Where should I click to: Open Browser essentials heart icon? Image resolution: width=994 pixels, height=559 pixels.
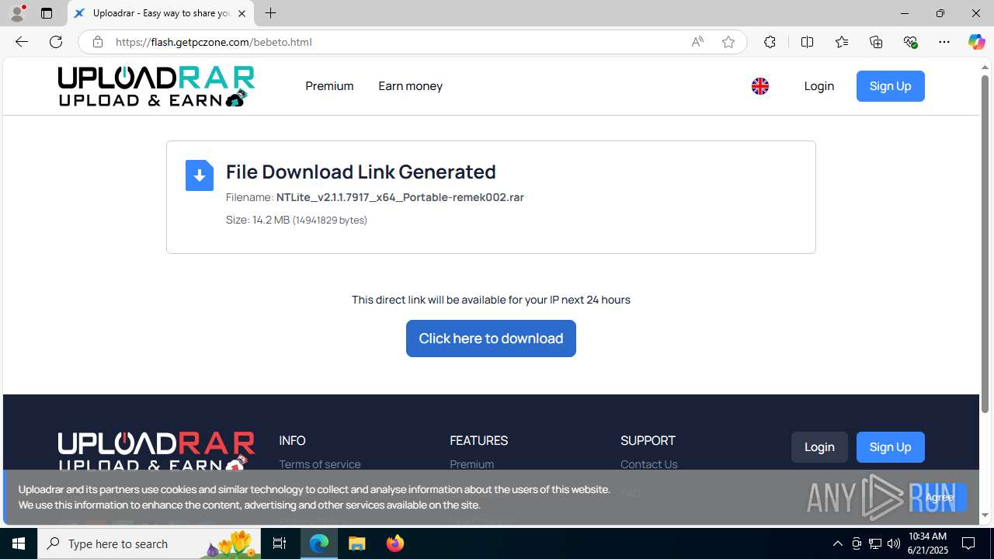[910, 42]
